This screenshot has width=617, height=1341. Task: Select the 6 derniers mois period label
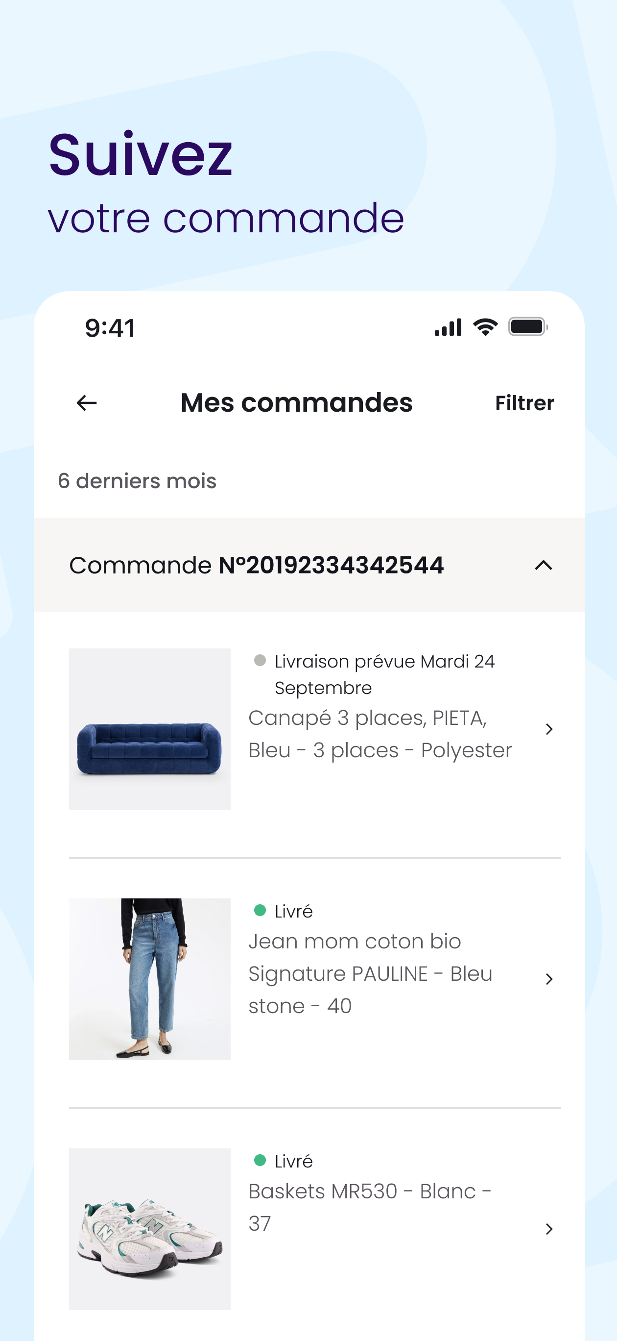click(x=137, y=480)
